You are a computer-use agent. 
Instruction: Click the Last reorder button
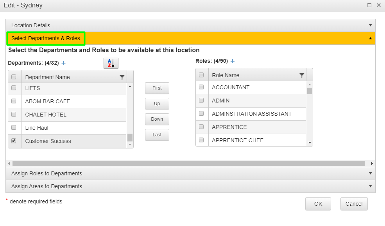[157, 135]
